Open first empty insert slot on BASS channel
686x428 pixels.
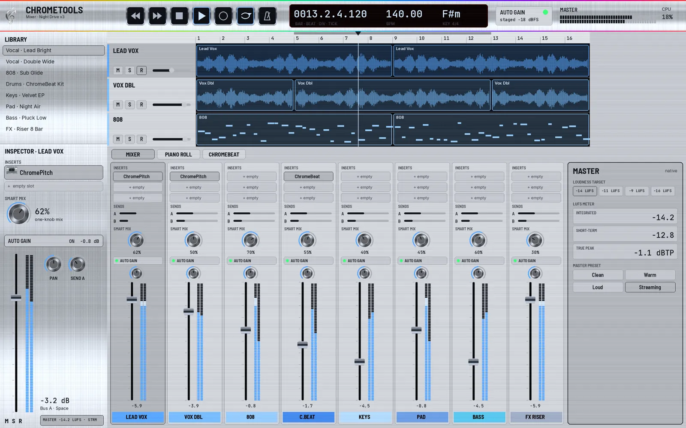pos(479,176)
